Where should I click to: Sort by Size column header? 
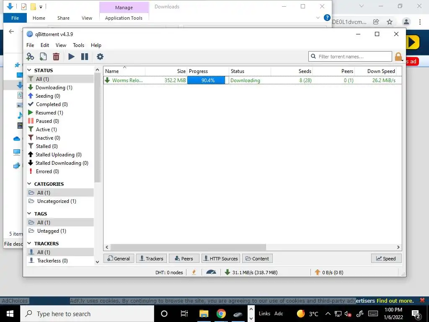(x=166, y=71)
